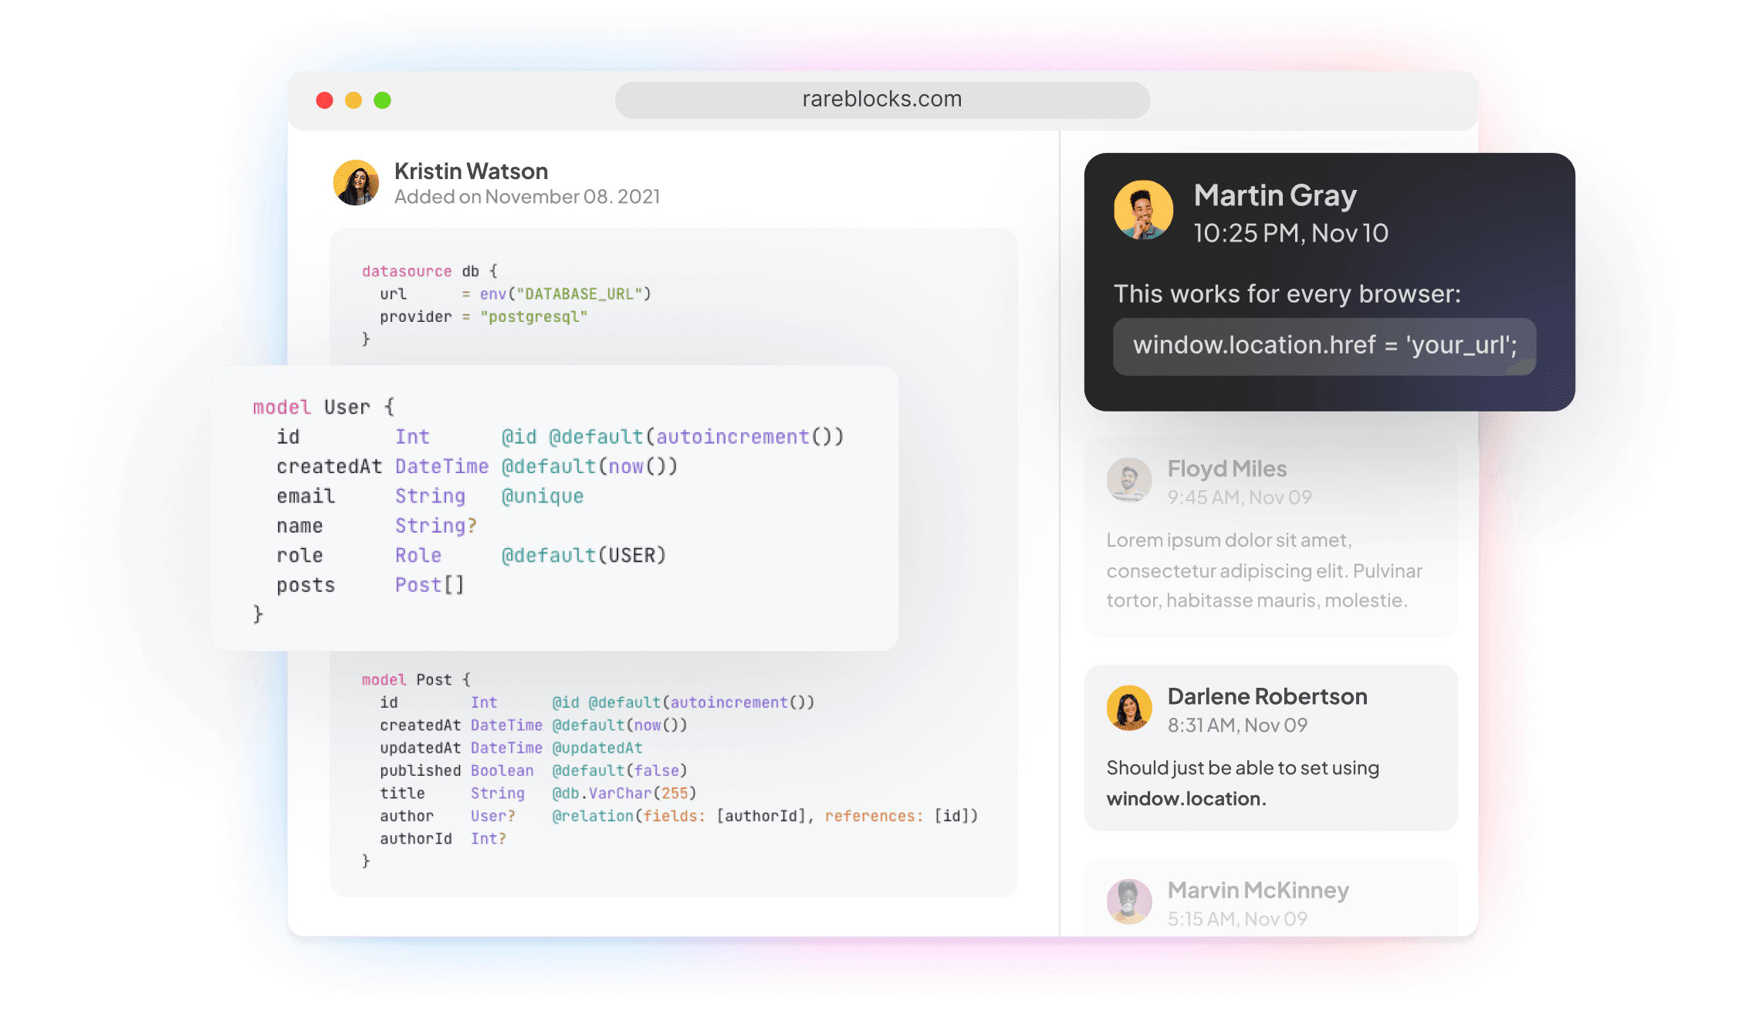Click the red close window dot
Viewport: 1742px width, 1012px height.
[x=324, y=100]
